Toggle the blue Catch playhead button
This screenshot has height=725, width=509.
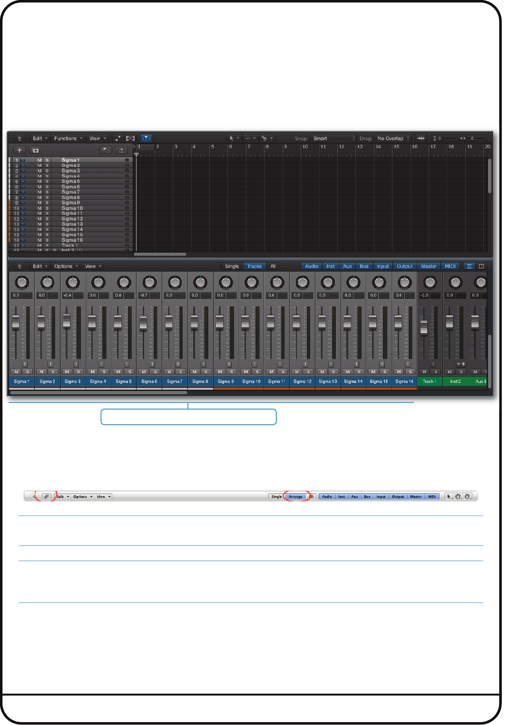(146, 138)
